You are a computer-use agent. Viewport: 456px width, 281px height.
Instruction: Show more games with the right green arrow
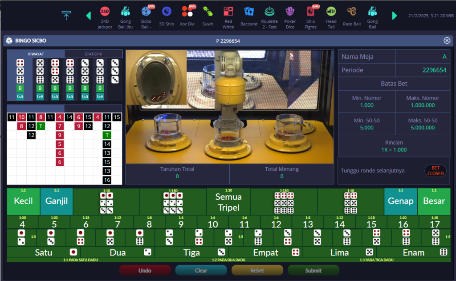pyautogui.click(x=395, y=16)
